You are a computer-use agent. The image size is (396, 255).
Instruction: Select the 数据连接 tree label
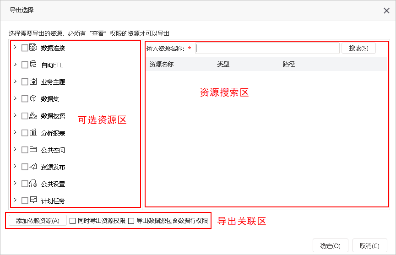[53, 48]
